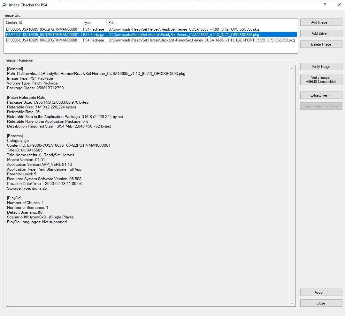Click the PS4 Package type in the selected row
The image size is (345, 316).
pyautogui.click(x=94, y=35)
